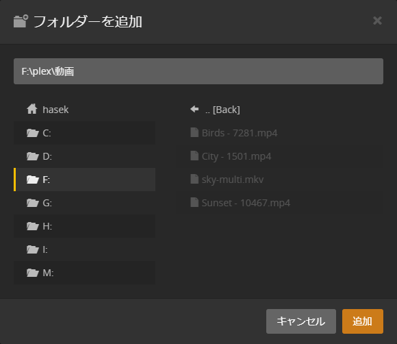Select the I: drive label
The height and width of the screenshot is (344, 397).
45,249
